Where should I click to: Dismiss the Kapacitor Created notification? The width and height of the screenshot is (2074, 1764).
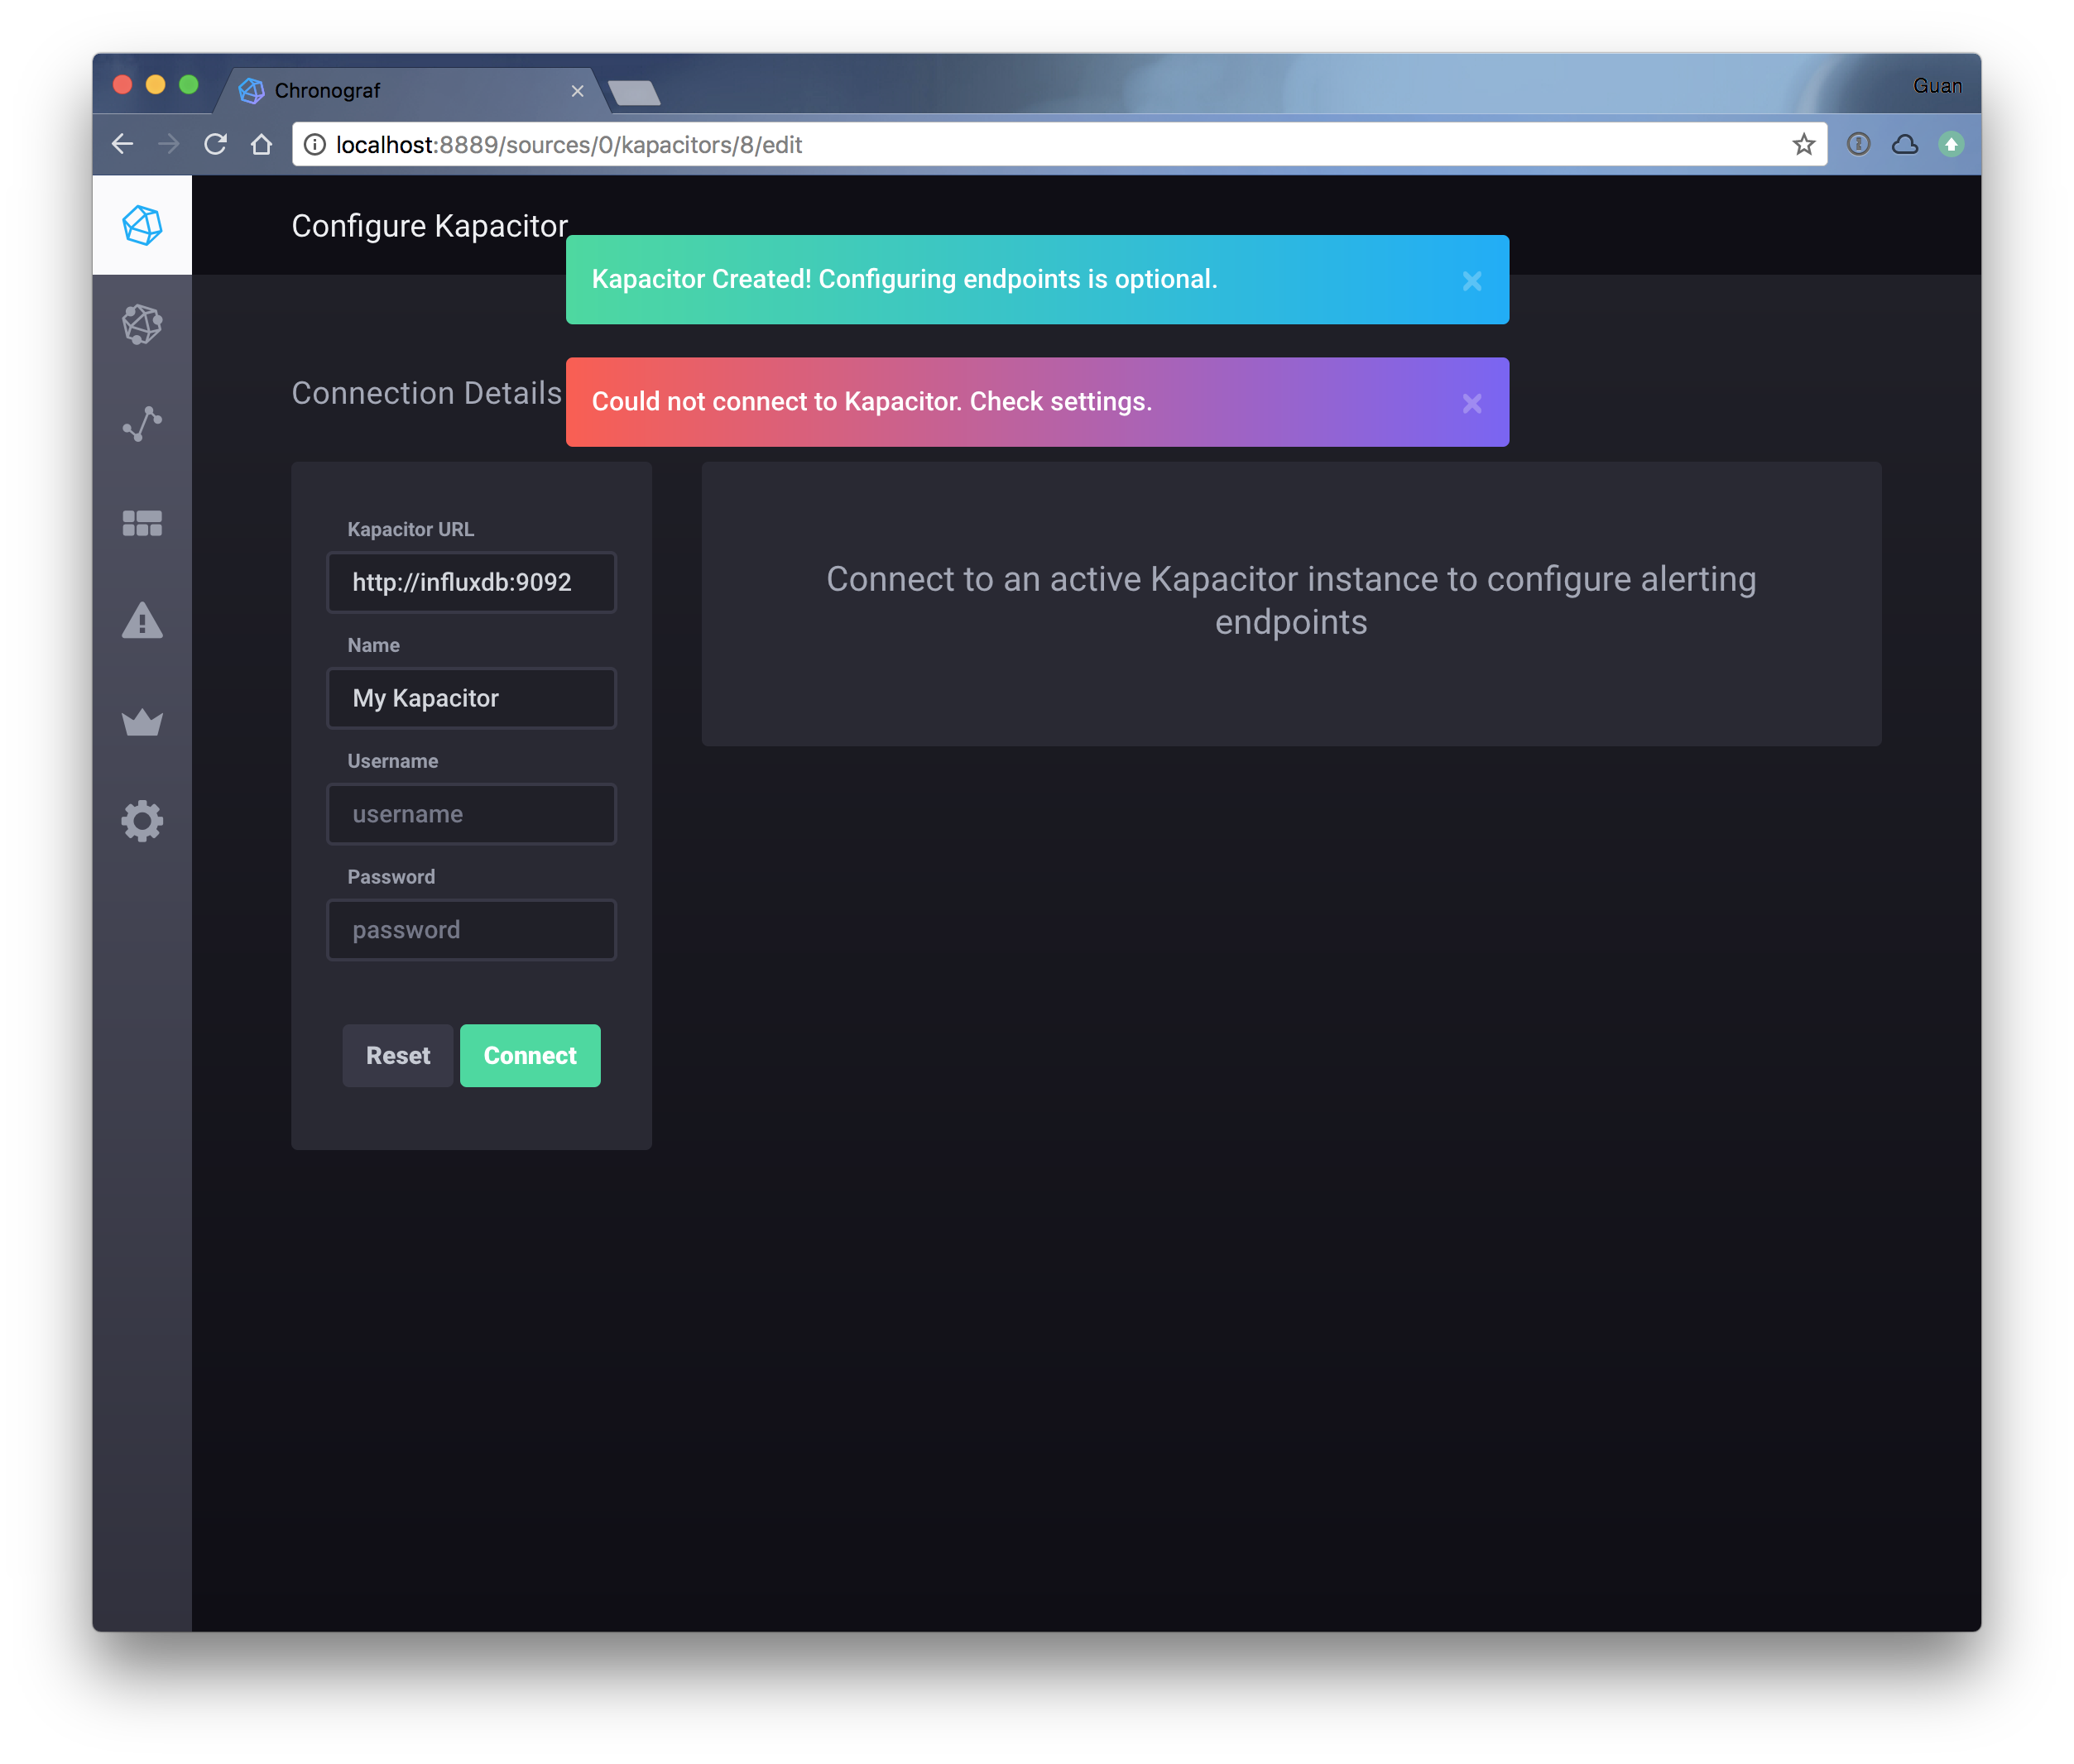pos(1471,281)
